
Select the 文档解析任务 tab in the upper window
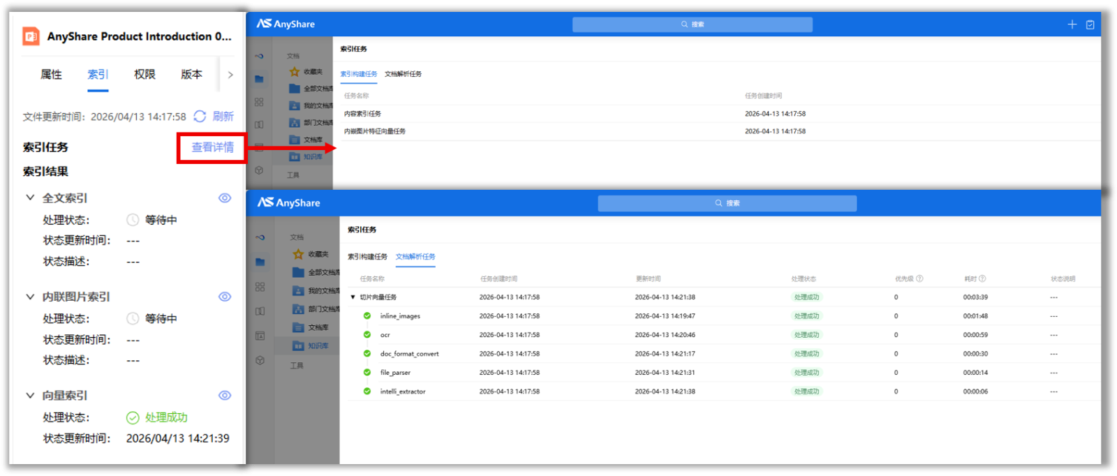(x=403, y=74)
